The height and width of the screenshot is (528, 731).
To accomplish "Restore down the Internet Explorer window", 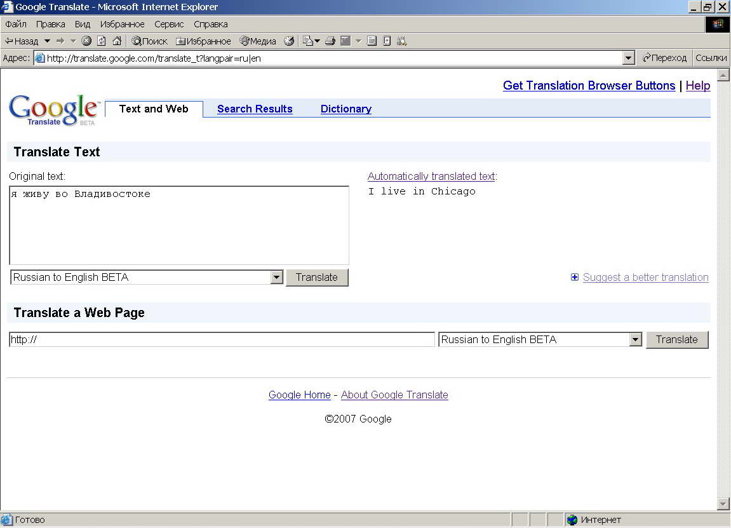I will (708, 7).
